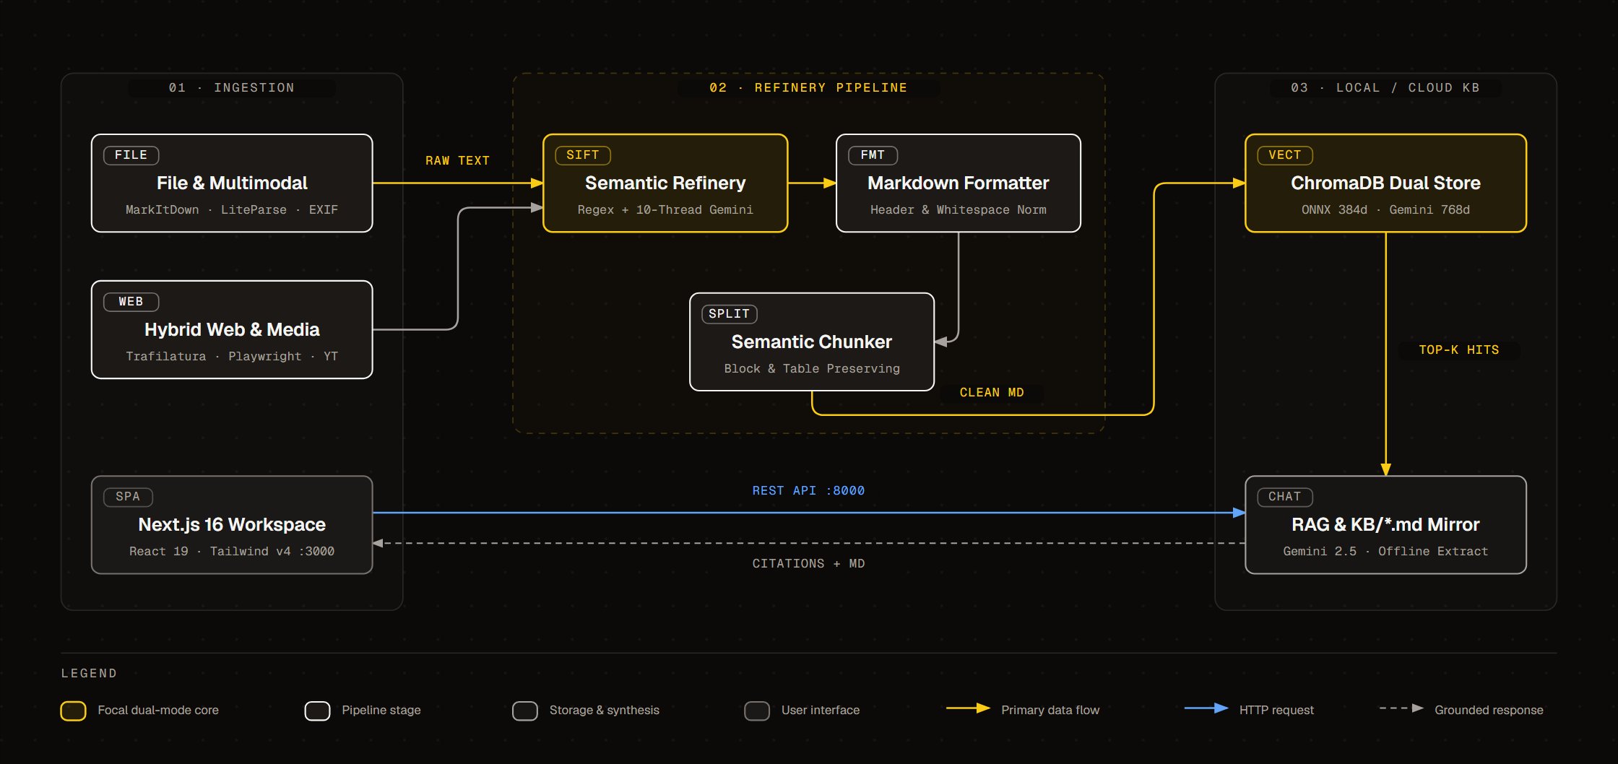Click "Regex + 10-Thread Gemini" subtitle
This screenshot has height=764, width=1618.
point(665,210)
